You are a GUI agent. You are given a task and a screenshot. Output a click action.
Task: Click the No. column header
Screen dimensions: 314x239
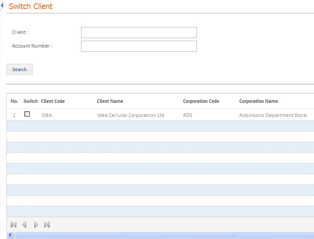(14, 101)
